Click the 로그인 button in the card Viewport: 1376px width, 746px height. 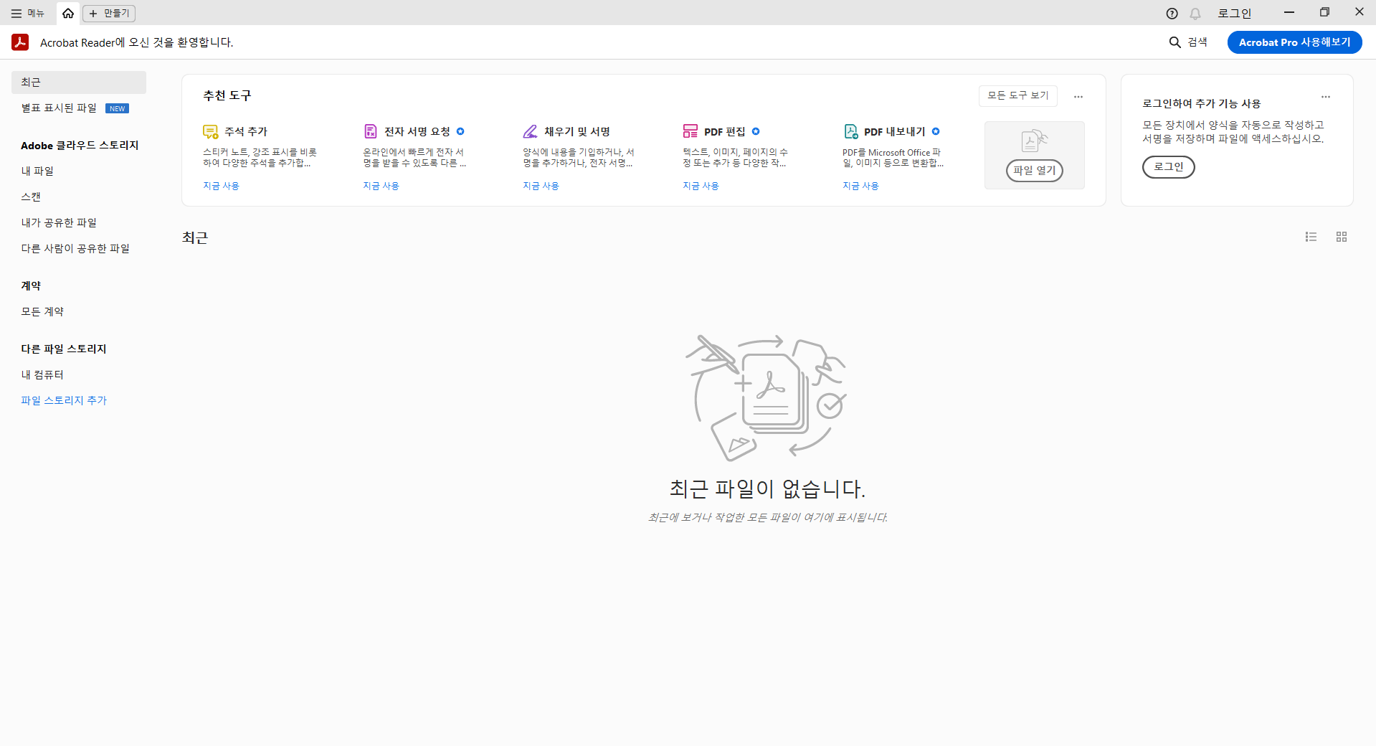tap(1168, 167)
